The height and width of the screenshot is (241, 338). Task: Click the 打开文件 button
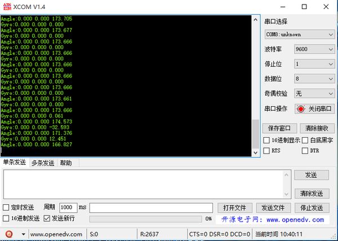tap(235, 208)
